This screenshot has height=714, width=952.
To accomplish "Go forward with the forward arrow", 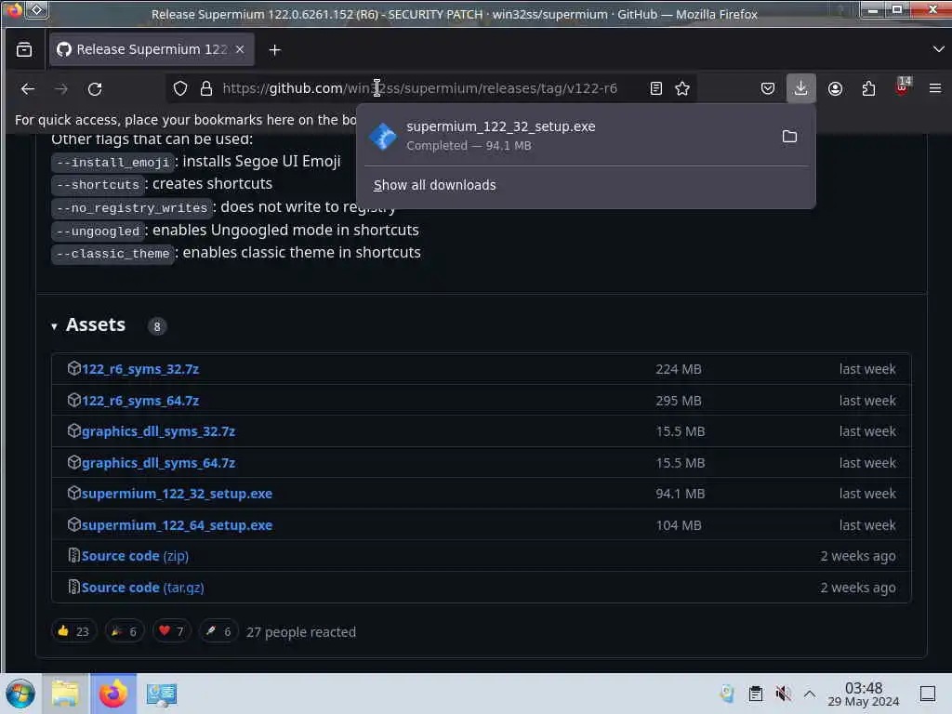I will pyautogui.click(x=60, y=88).
